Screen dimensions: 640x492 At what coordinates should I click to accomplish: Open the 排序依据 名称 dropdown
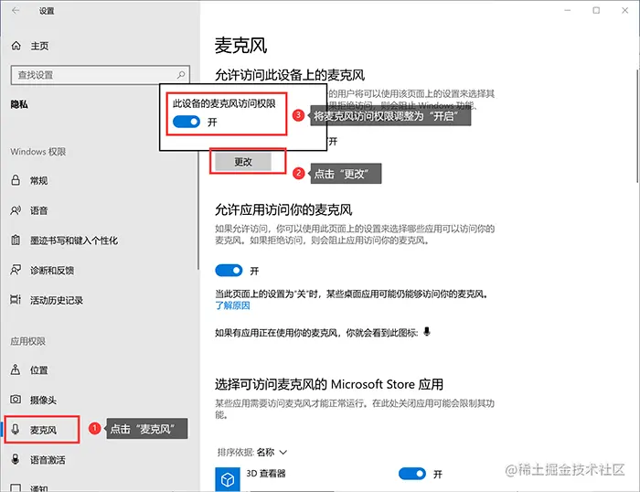252,452
